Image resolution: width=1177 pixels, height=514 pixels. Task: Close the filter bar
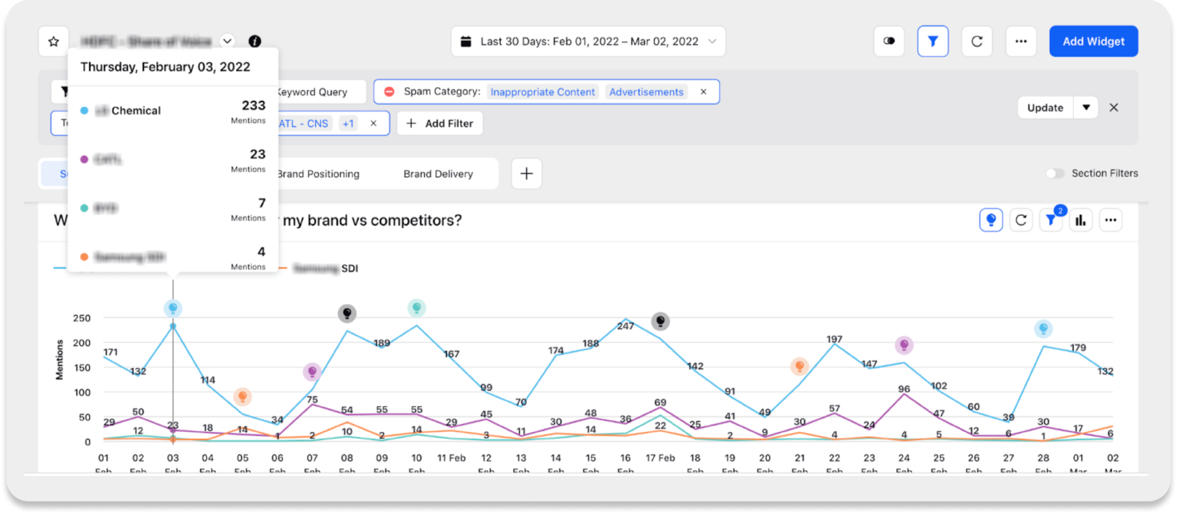(1114, 107)
